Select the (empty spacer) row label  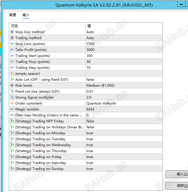[28, 73]
